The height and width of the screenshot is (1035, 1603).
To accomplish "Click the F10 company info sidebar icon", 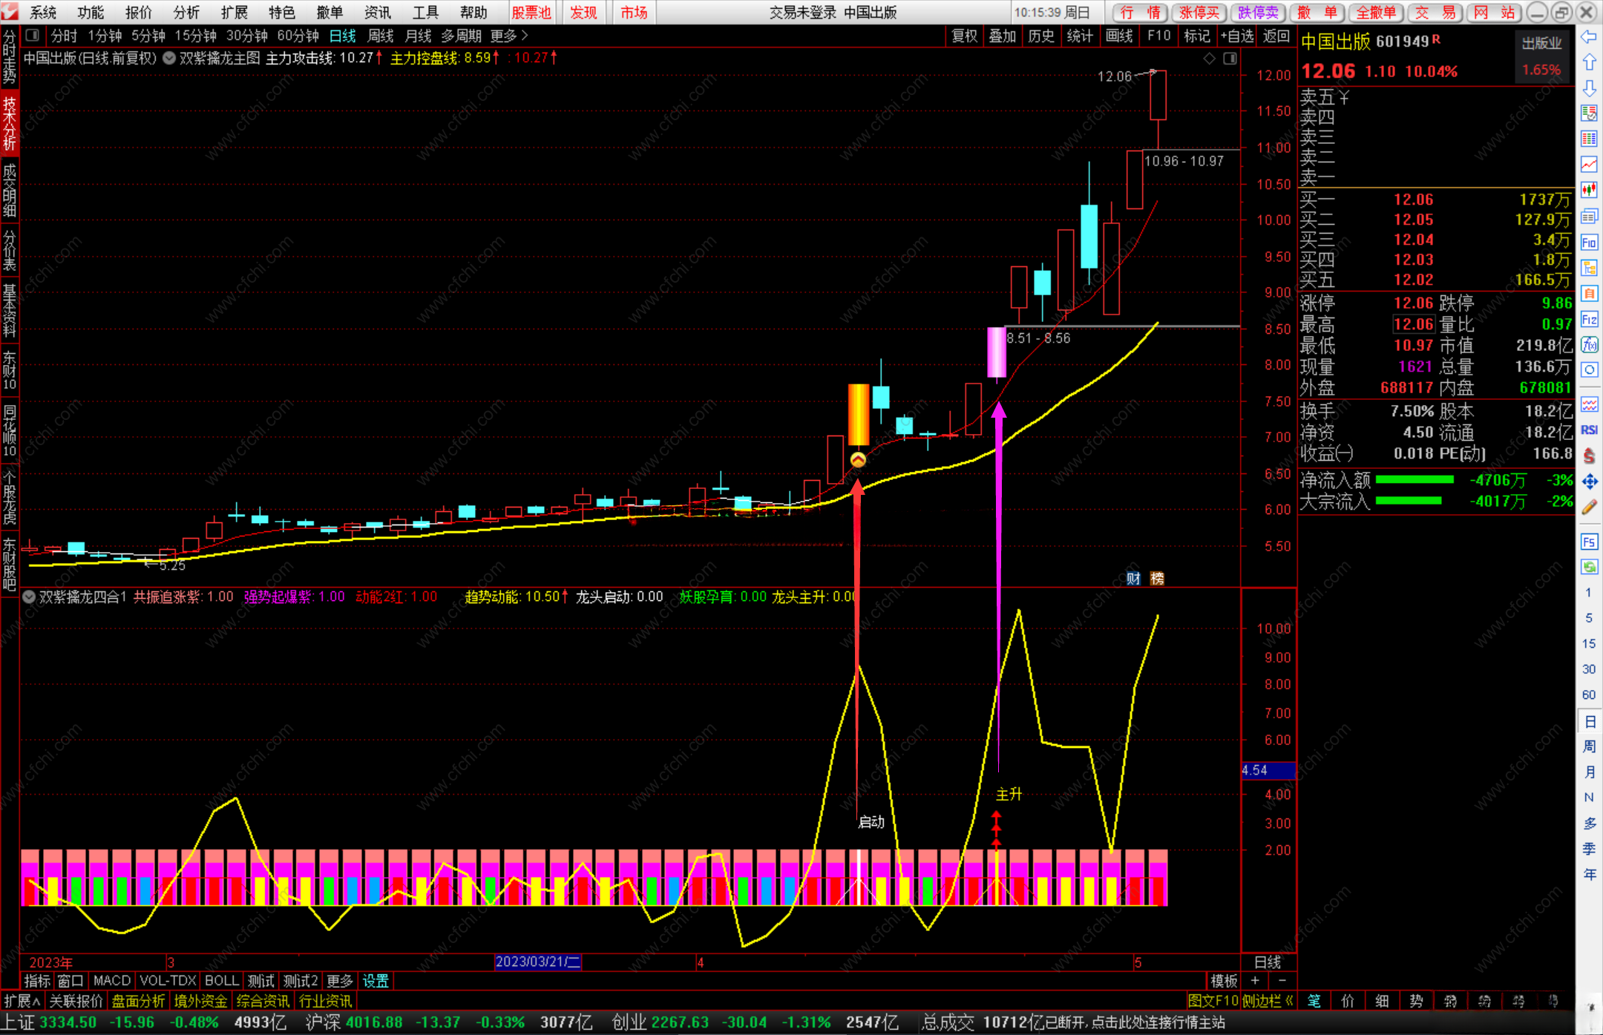I will pyautogui.click(x=1589, y=242).
